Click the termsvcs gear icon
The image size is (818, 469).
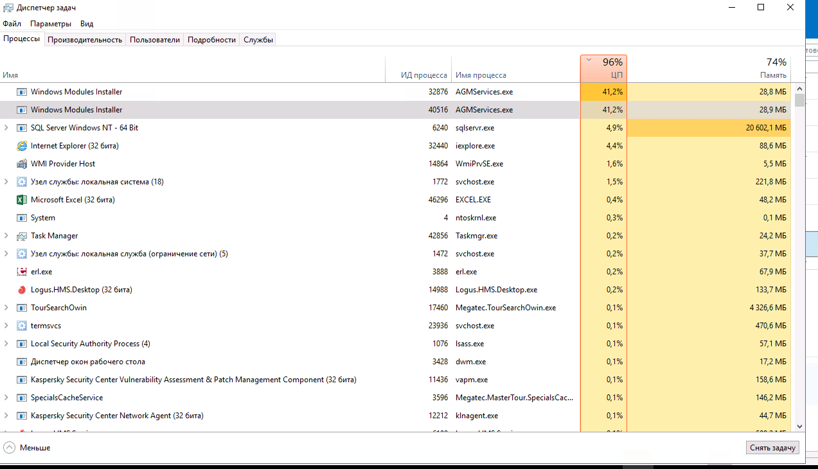(x=22, y=326)
